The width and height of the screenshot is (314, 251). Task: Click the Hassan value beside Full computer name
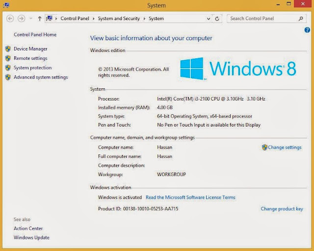(164, 156)
